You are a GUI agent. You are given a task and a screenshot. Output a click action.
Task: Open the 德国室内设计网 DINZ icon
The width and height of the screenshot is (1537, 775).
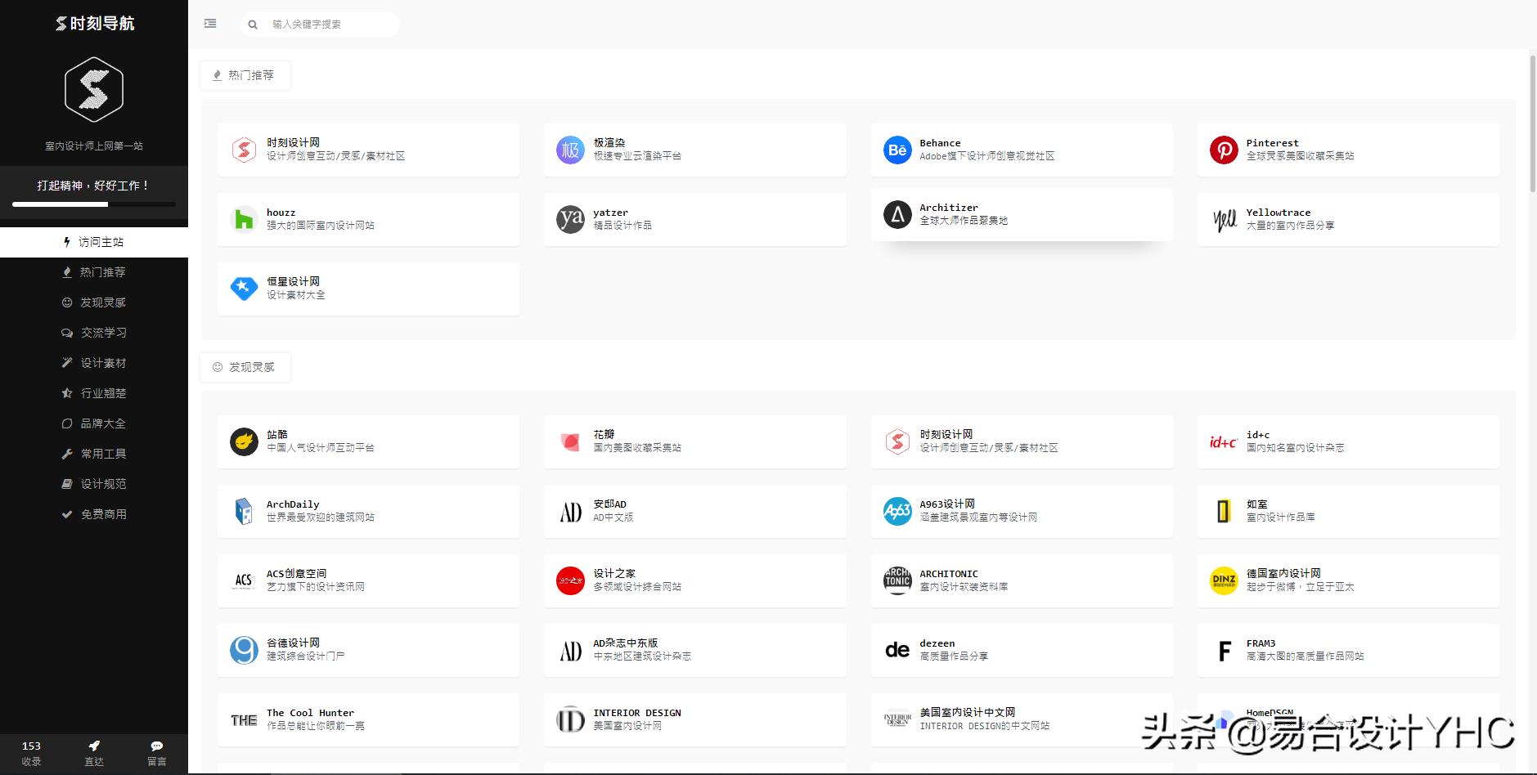click(1224, 580)
